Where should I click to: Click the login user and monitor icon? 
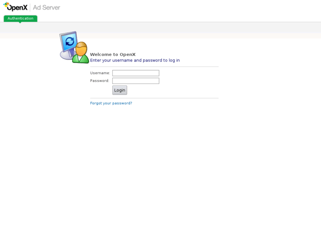click(x=74, y=47)
